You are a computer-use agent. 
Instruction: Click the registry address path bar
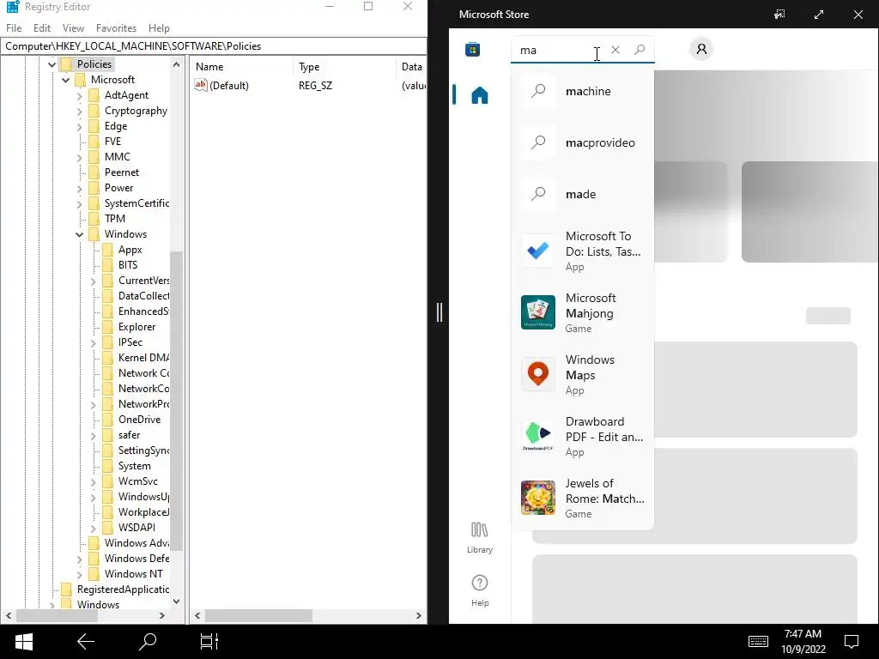(214, 46)
